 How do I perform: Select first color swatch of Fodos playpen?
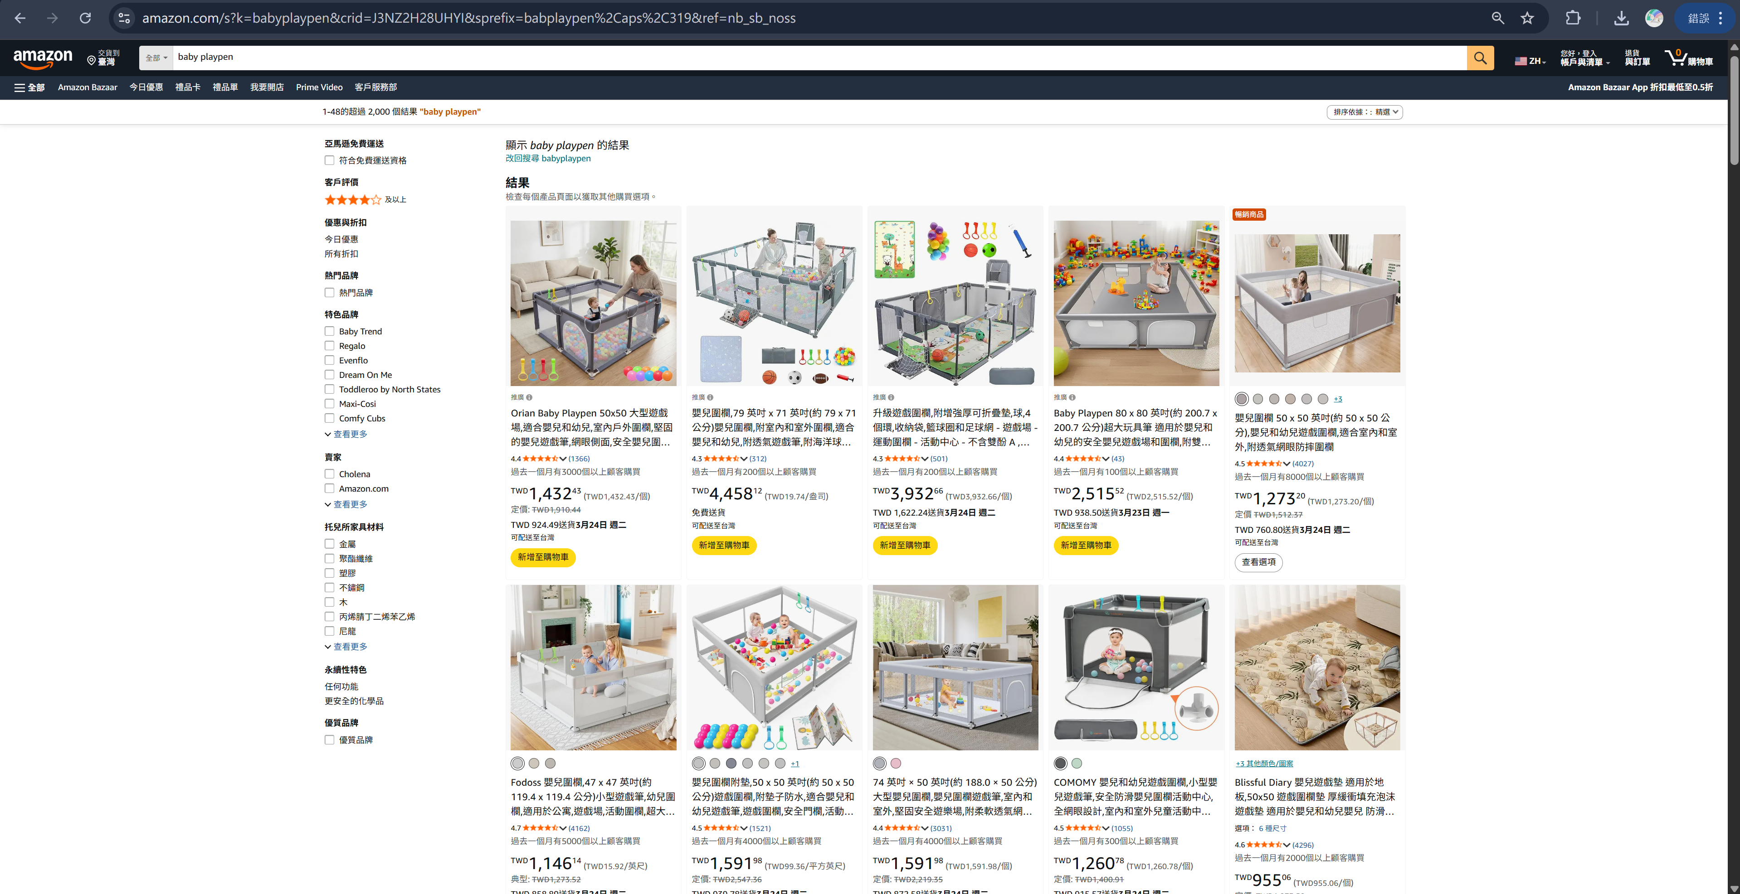tap(517, 764)
